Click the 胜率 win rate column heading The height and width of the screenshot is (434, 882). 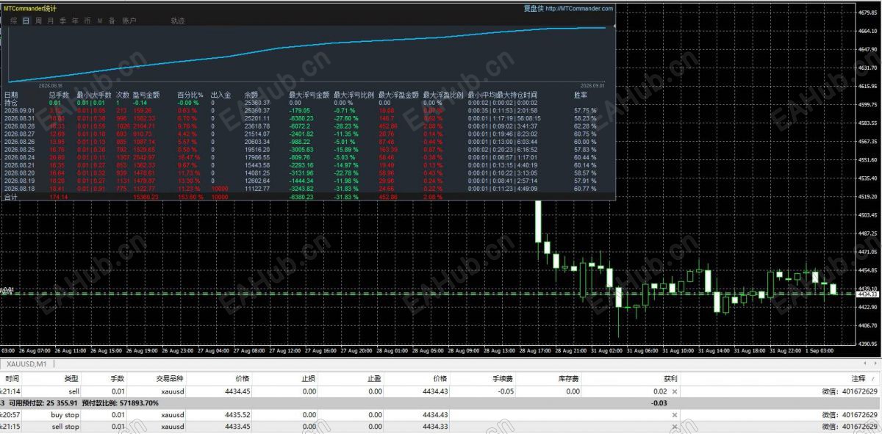(581, 95)
